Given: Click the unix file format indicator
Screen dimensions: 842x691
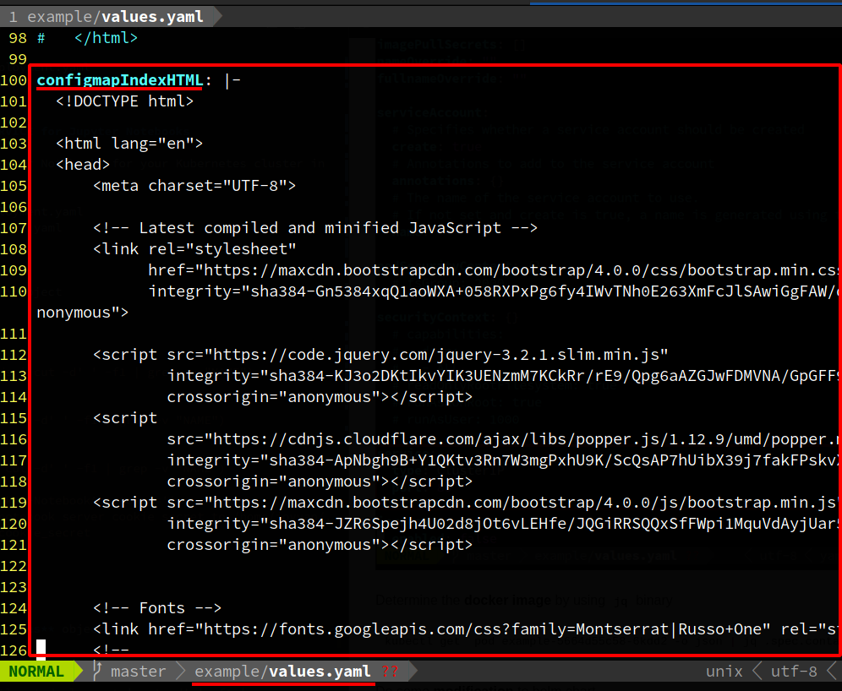Looking at the screenshot, I should click(x=724, y=672).
